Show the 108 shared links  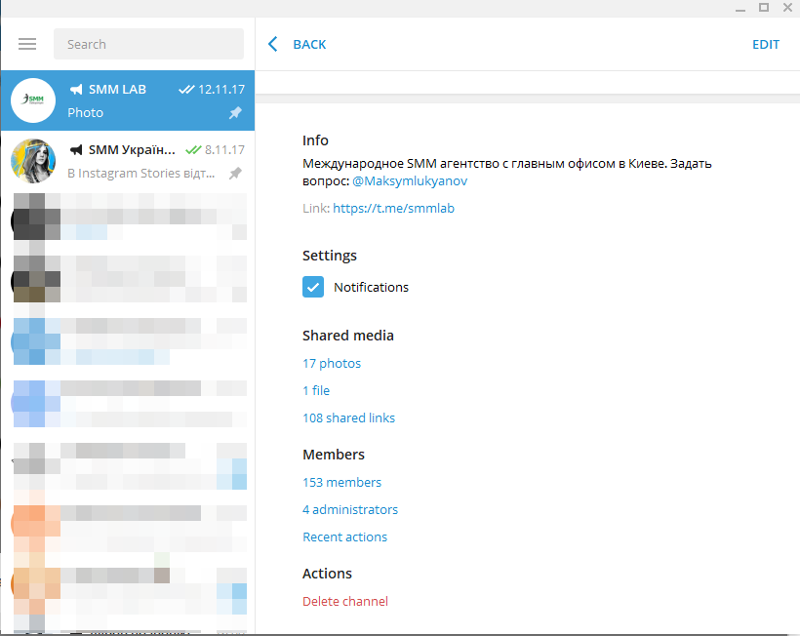coord(348,417)
